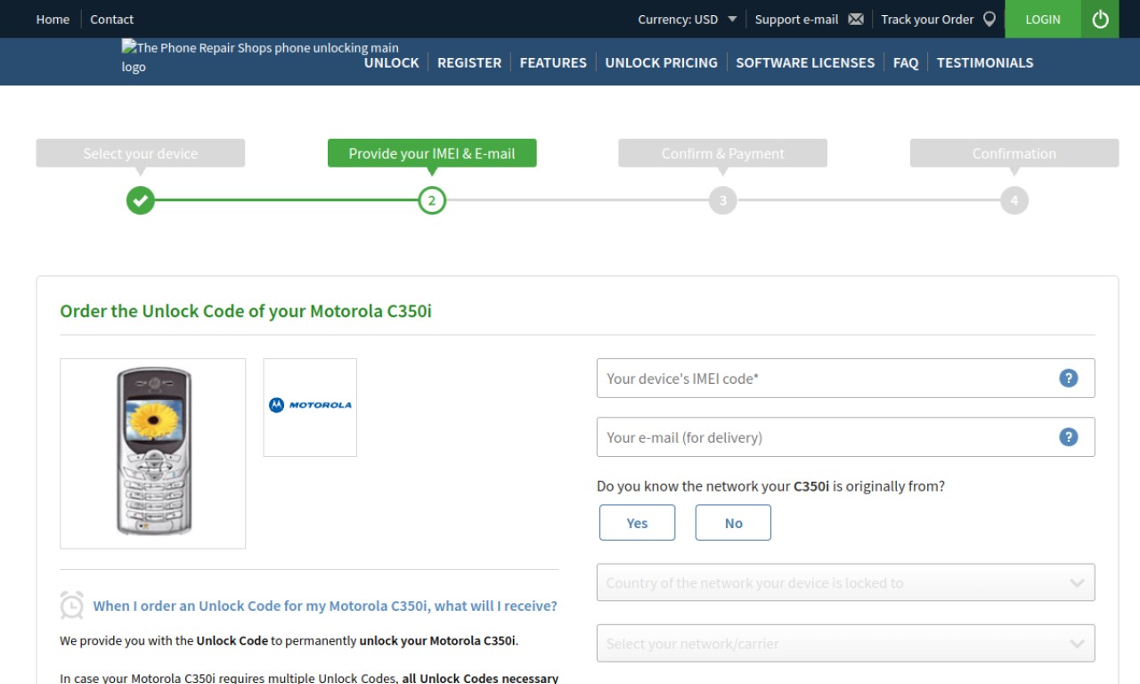Select No for knowing the original network

point(733,523)
